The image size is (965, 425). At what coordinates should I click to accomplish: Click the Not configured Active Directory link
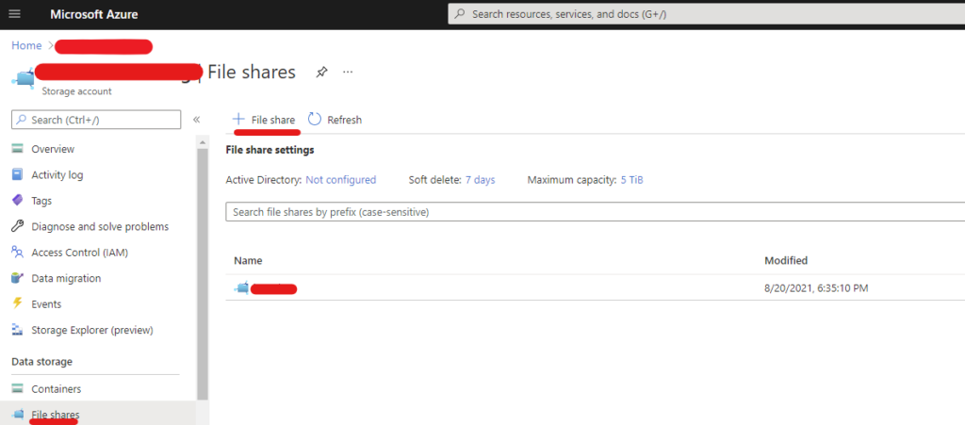(341, 180)
